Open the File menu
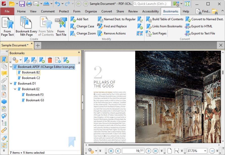225x155 pixels. tap(7, 11)
